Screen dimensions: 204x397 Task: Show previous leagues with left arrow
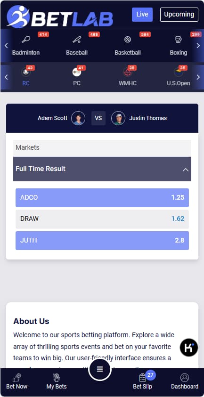coord(6,77)
